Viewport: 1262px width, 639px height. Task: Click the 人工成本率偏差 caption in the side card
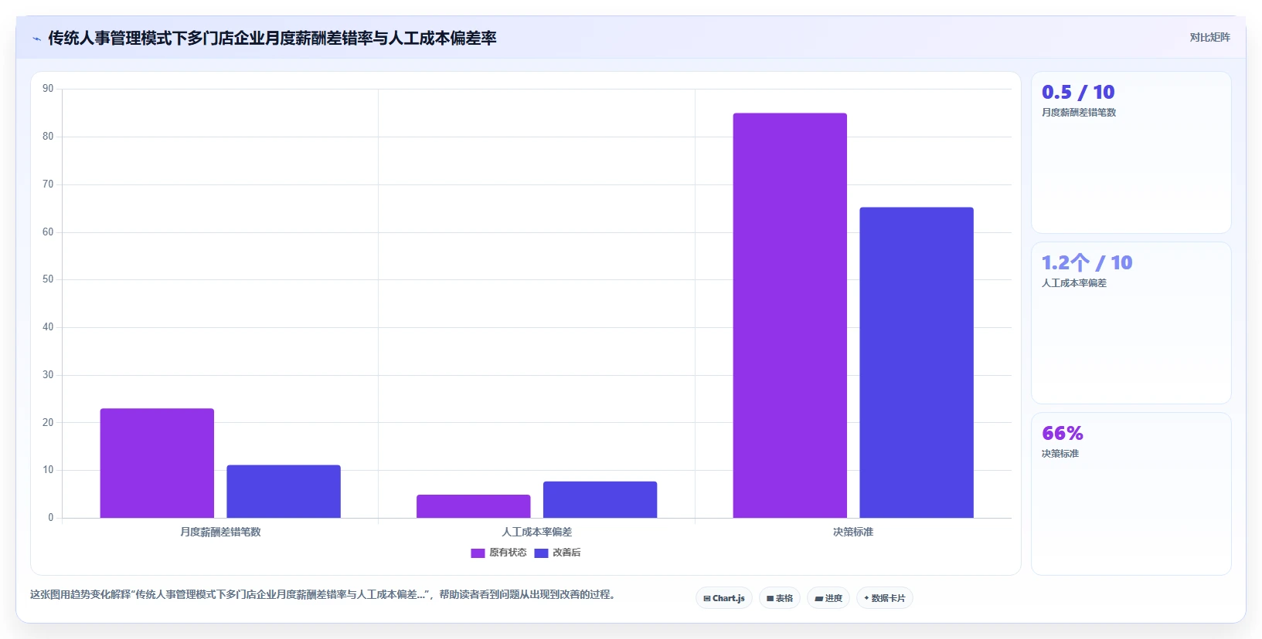pyautogui.click(x=1074, y=283)
